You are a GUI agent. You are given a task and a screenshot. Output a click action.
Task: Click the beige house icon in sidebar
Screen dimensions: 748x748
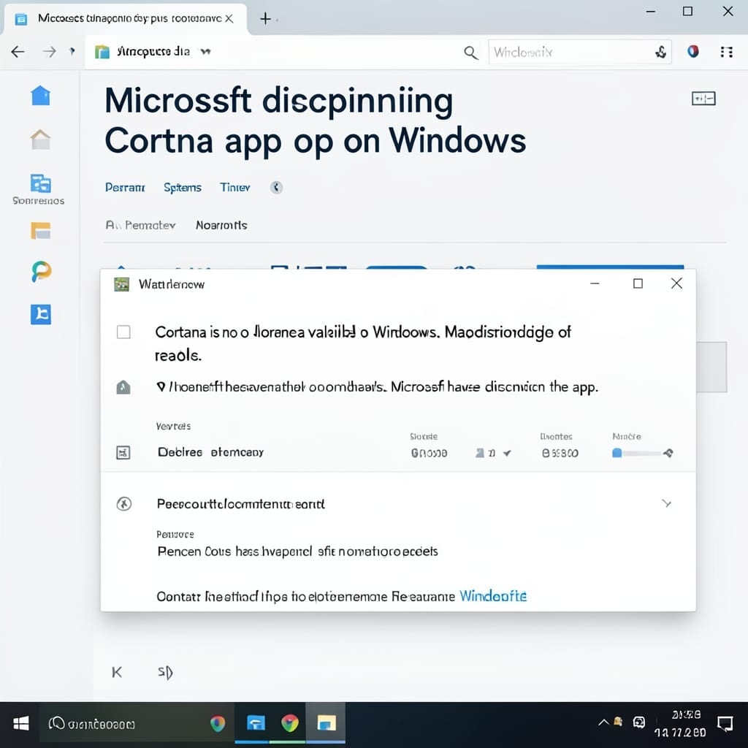41,140
